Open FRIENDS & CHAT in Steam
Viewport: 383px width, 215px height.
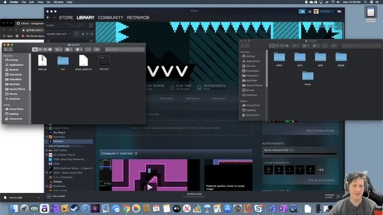(x=333, y=196)
